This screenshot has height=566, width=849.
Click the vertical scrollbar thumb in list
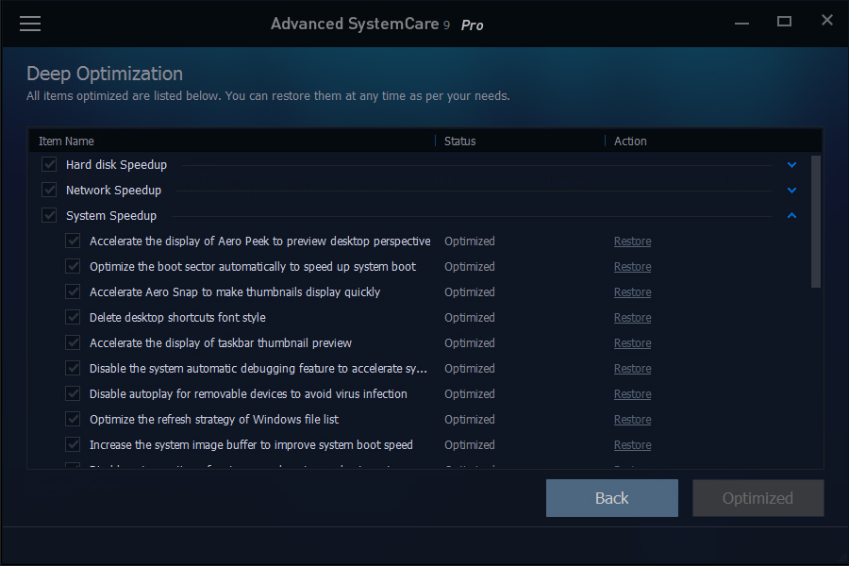click(816, 222)
